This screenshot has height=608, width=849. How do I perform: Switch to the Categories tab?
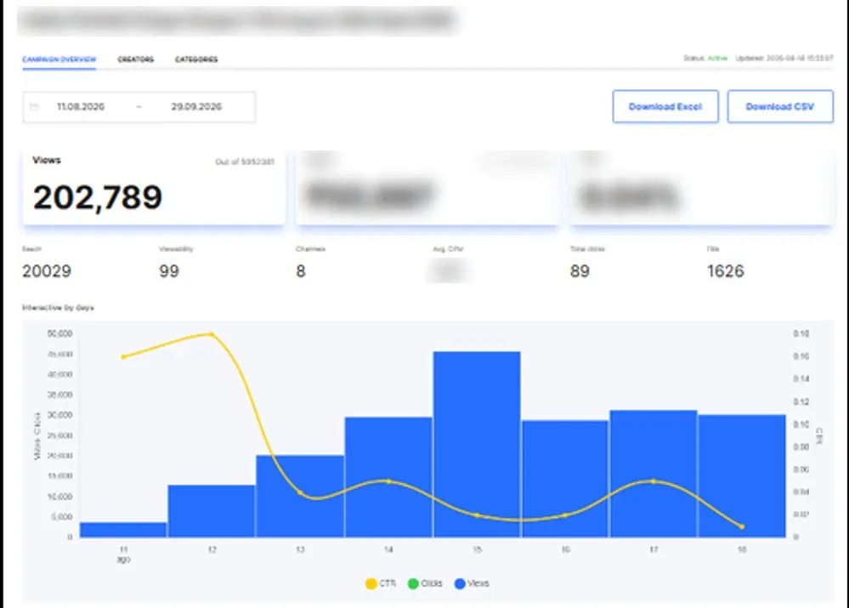[196, 59]
